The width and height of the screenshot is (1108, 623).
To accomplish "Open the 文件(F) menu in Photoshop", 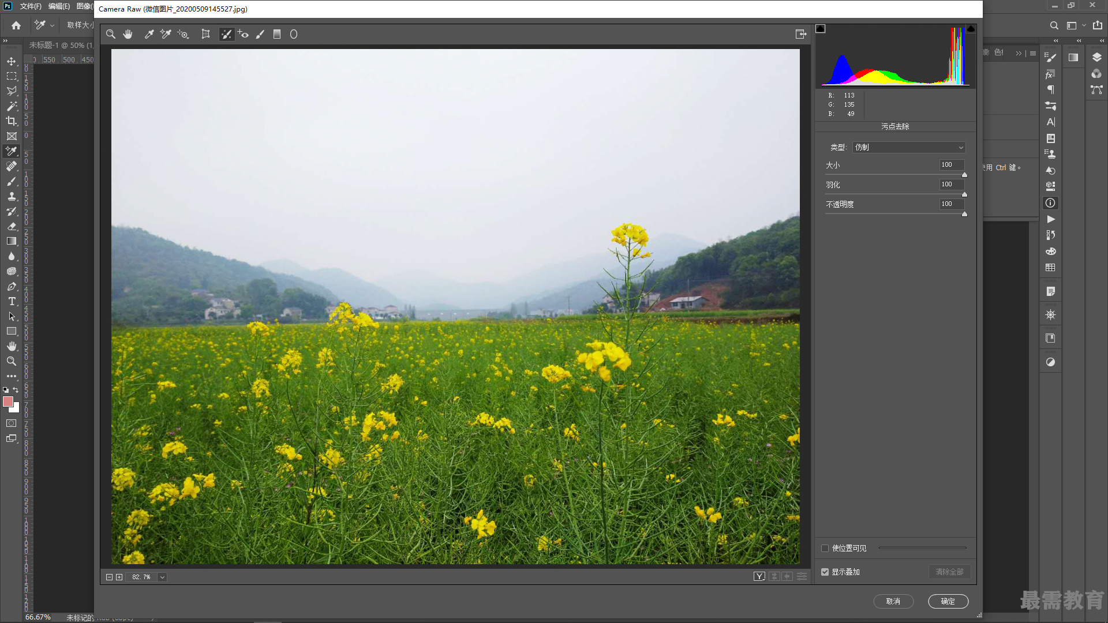I will 31,6.
